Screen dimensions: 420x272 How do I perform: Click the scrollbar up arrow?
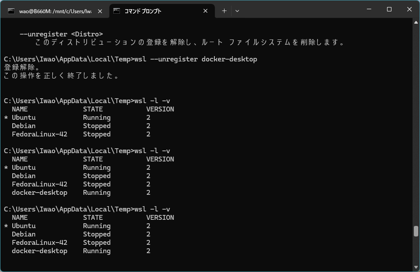(x=416, y=22)
